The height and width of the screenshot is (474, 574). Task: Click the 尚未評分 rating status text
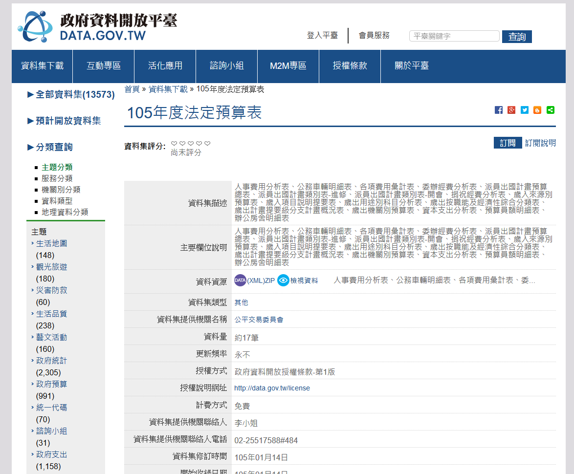coord(186,152)
